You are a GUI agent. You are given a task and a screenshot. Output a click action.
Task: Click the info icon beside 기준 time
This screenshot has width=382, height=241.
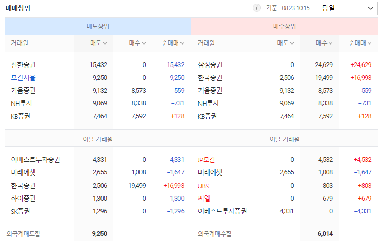pyautogui.click(x=256, y=8)
